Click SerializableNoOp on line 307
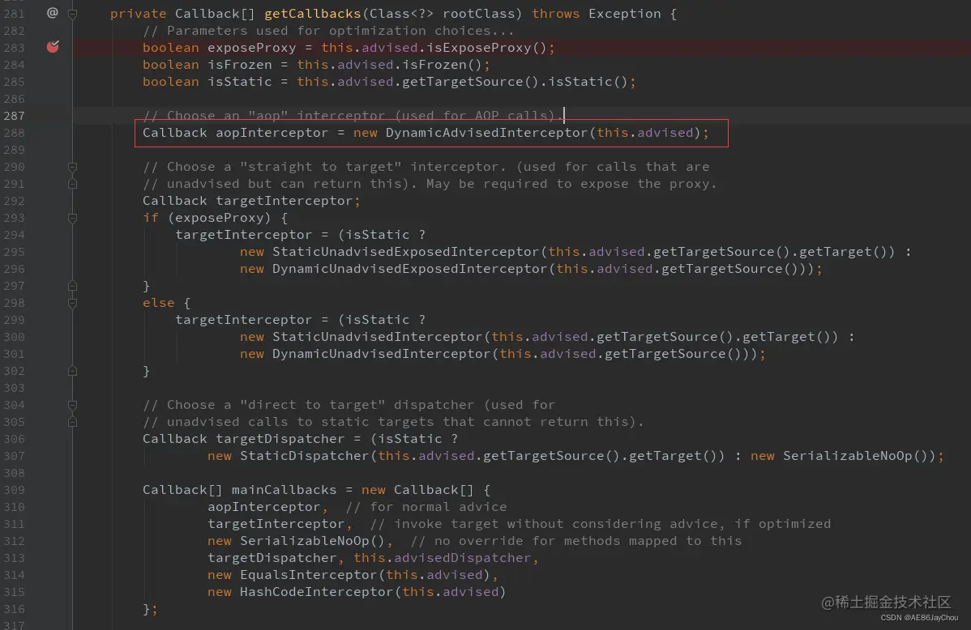The image size is (971, 630). tap(848, 456)
